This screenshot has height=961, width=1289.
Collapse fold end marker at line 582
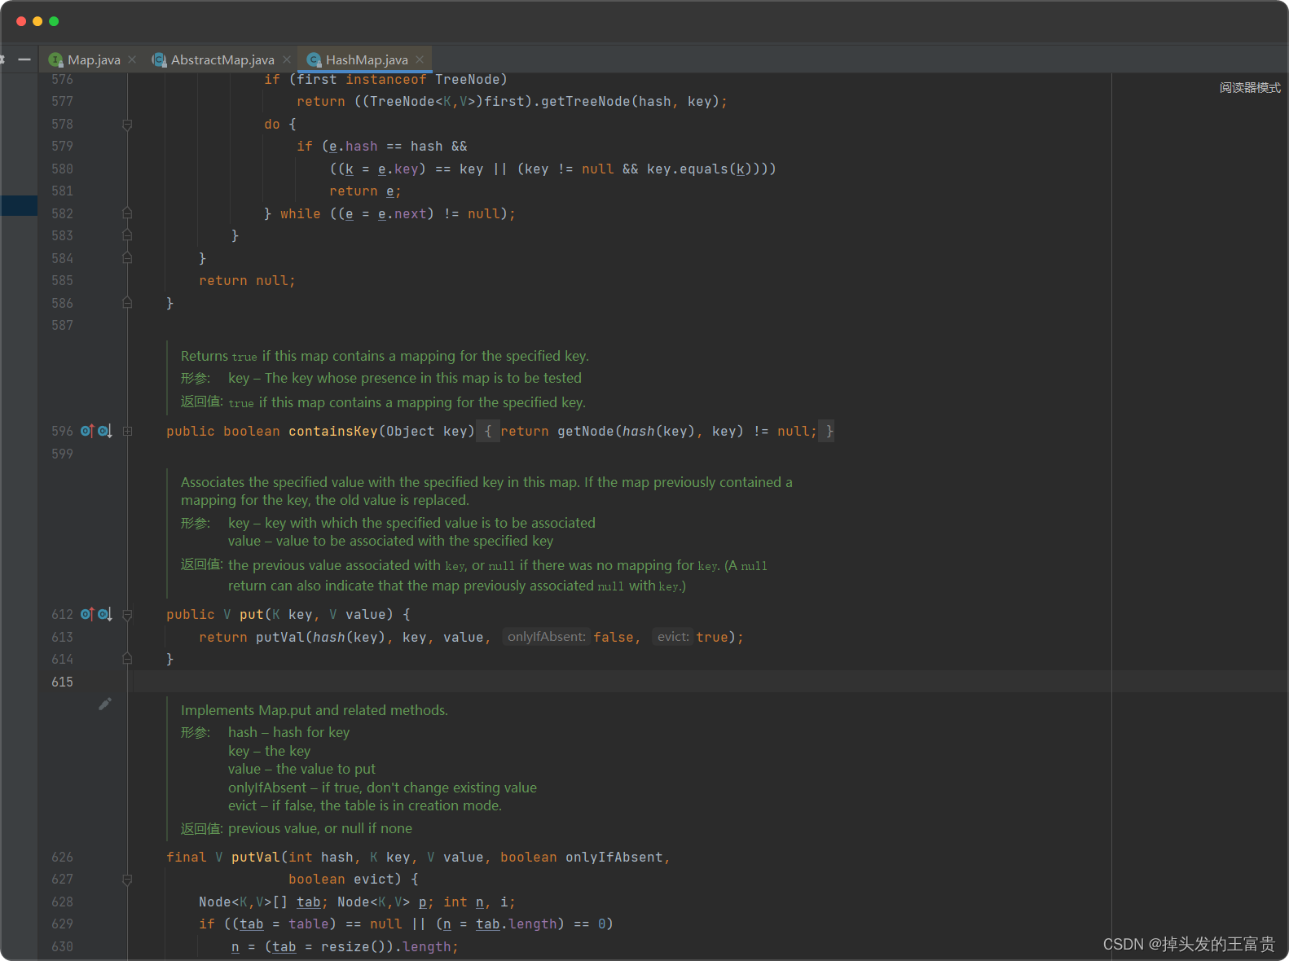(127, 213)
